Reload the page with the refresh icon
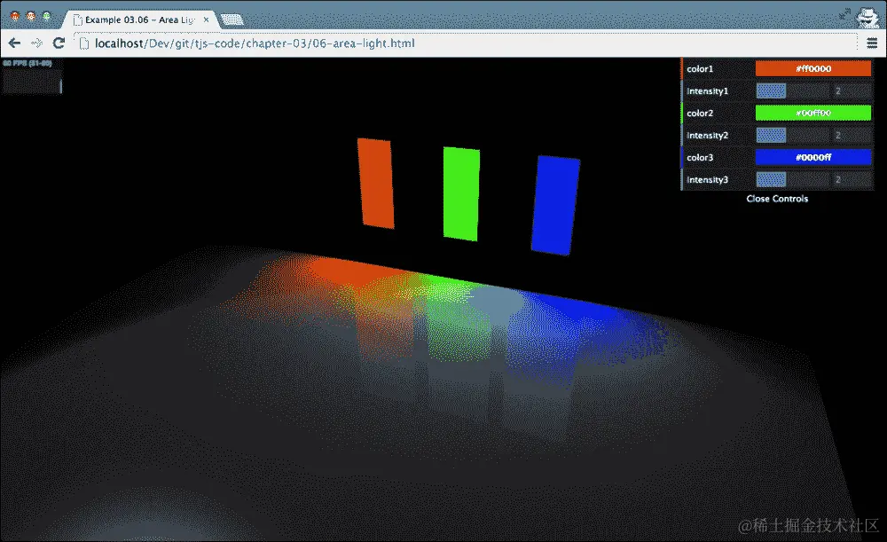The width and height of the screenshot is (887, 542). [59, 43]
